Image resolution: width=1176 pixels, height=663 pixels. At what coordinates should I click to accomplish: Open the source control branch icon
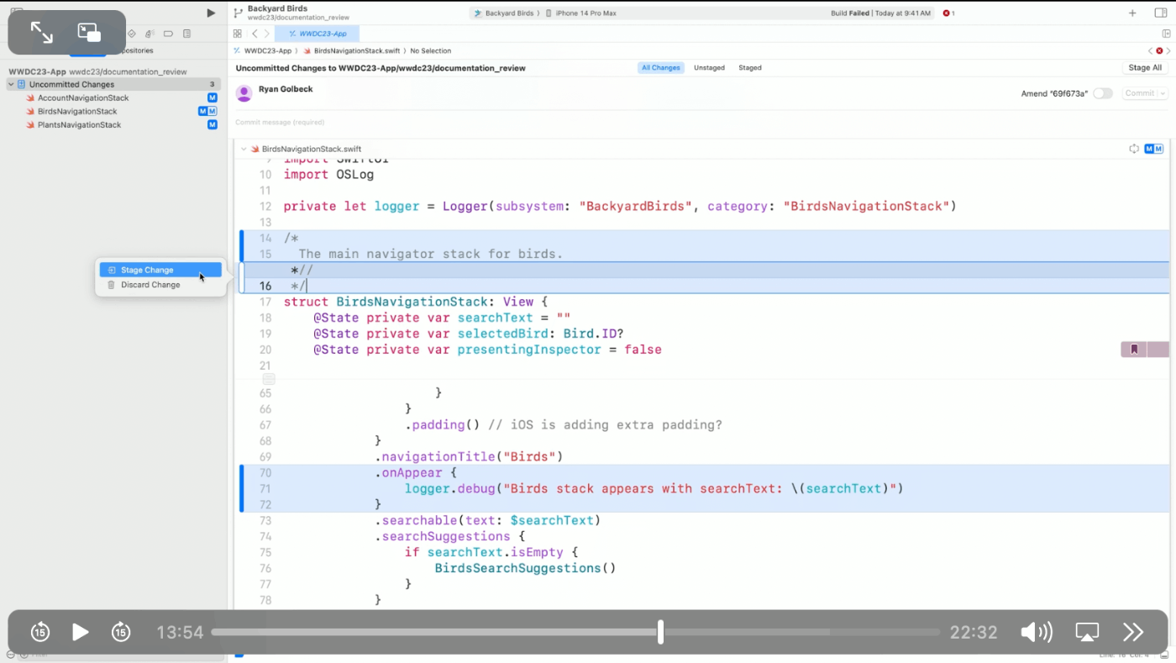[x=239, y=13]
